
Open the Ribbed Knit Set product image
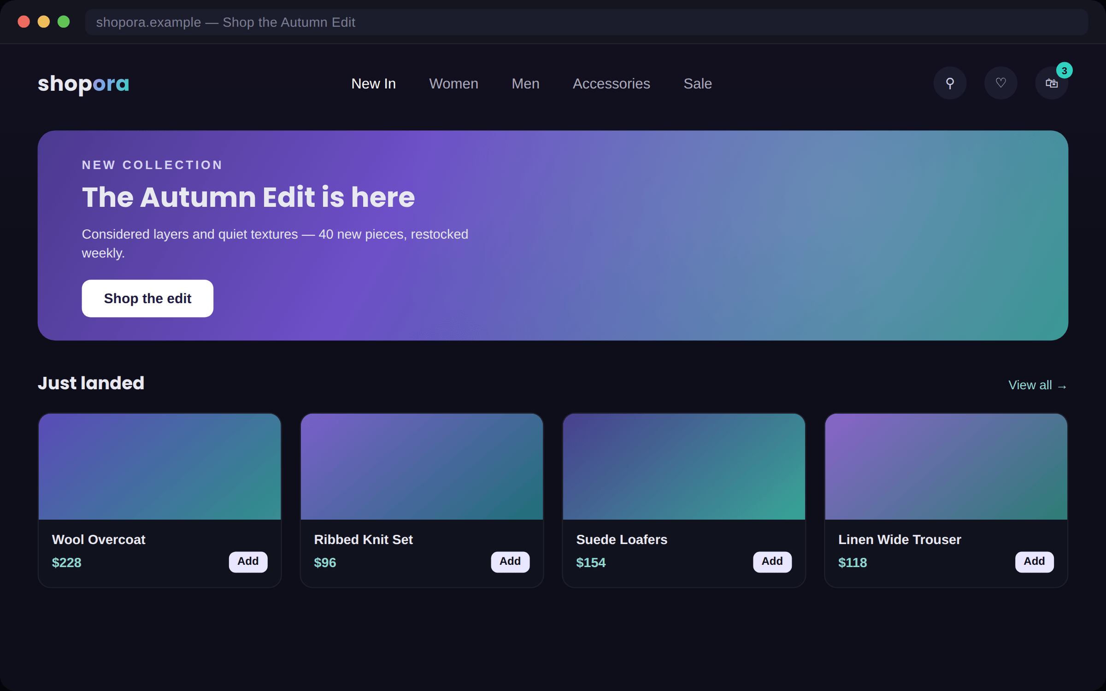click(x=422, y=467)
